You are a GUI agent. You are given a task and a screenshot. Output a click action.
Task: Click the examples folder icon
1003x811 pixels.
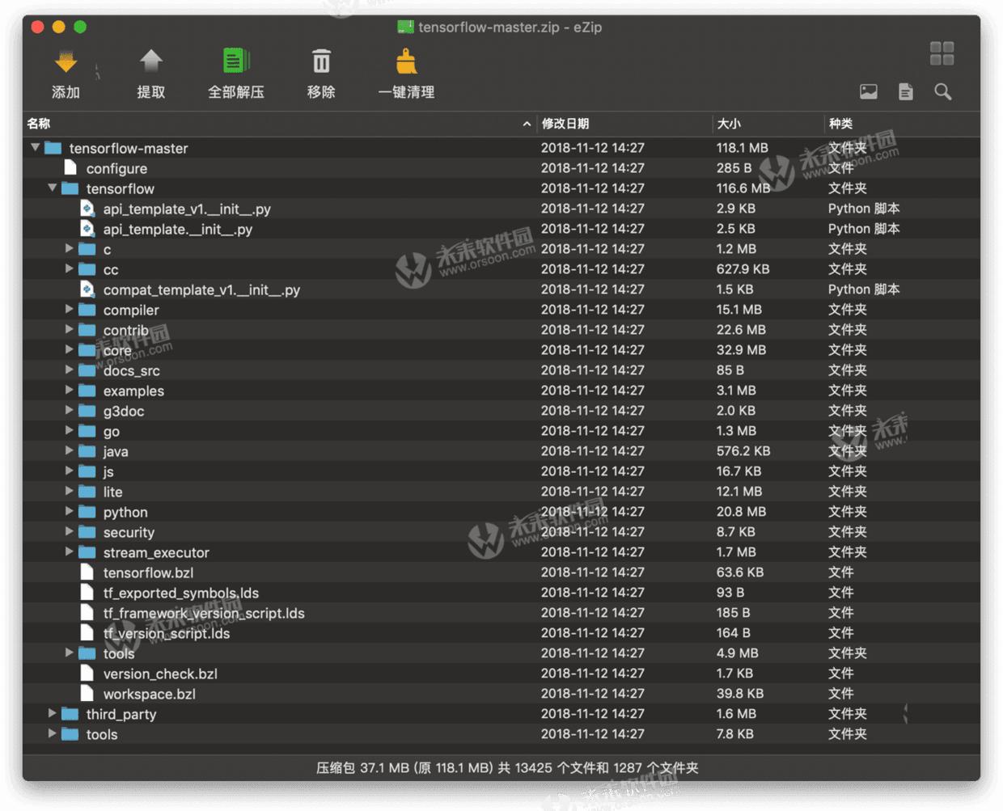click(87, 391)
